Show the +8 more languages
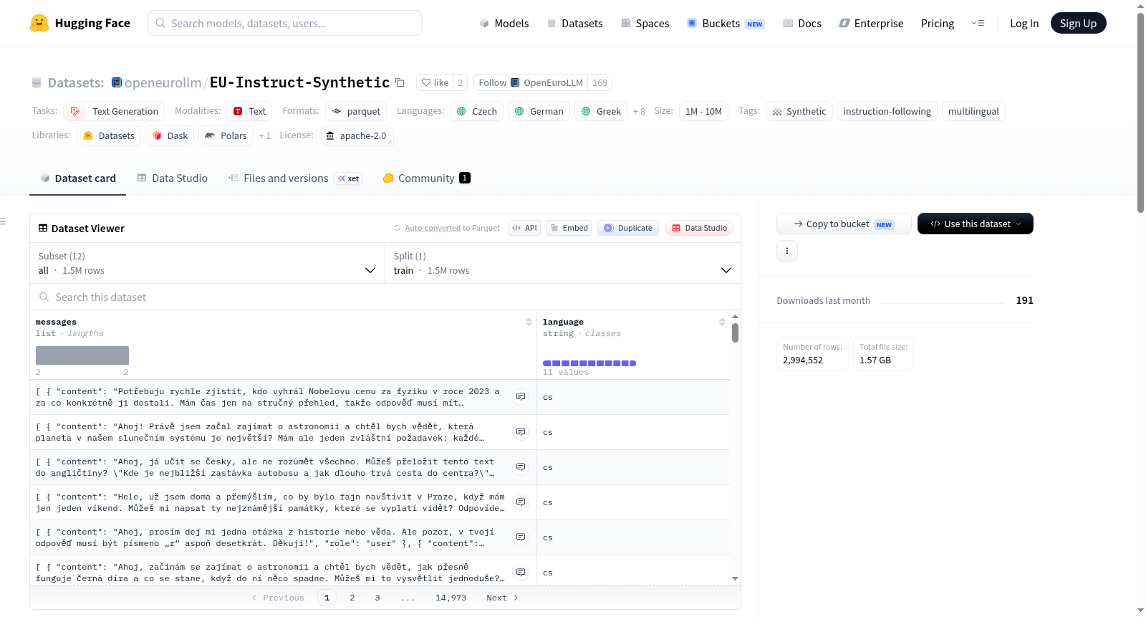Image resolution: width=1146 pixels, height=617 pixels. tap(639, 111)
